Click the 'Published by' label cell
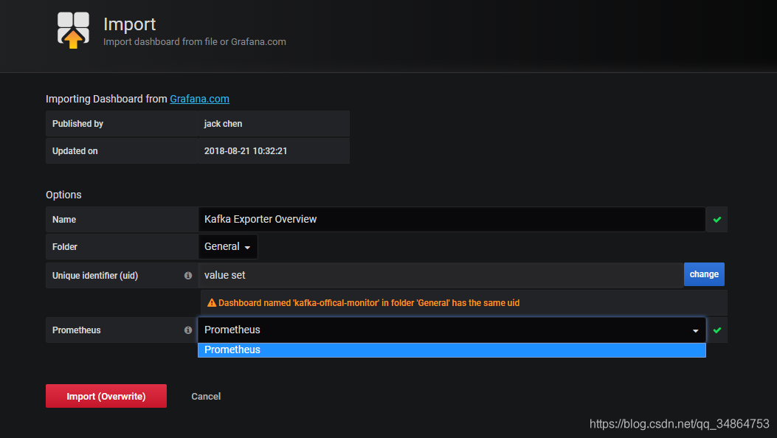Image resolution: width=777 pixels, height=438 pixels. coord(122,124)
